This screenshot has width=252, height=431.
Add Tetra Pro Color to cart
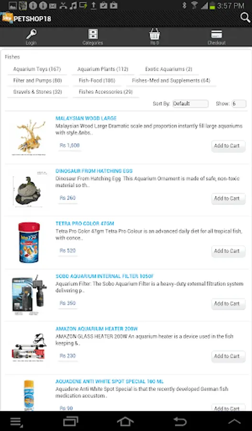228,251
